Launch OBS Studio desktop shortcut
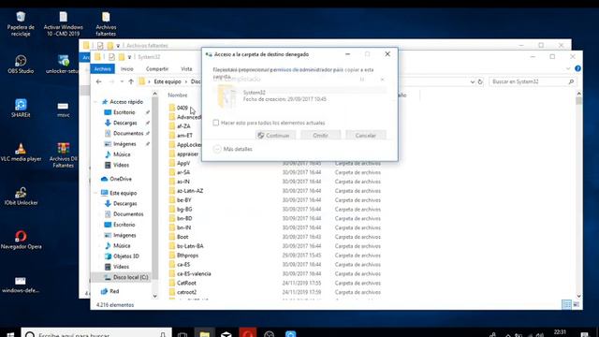 tap(21, 65)
